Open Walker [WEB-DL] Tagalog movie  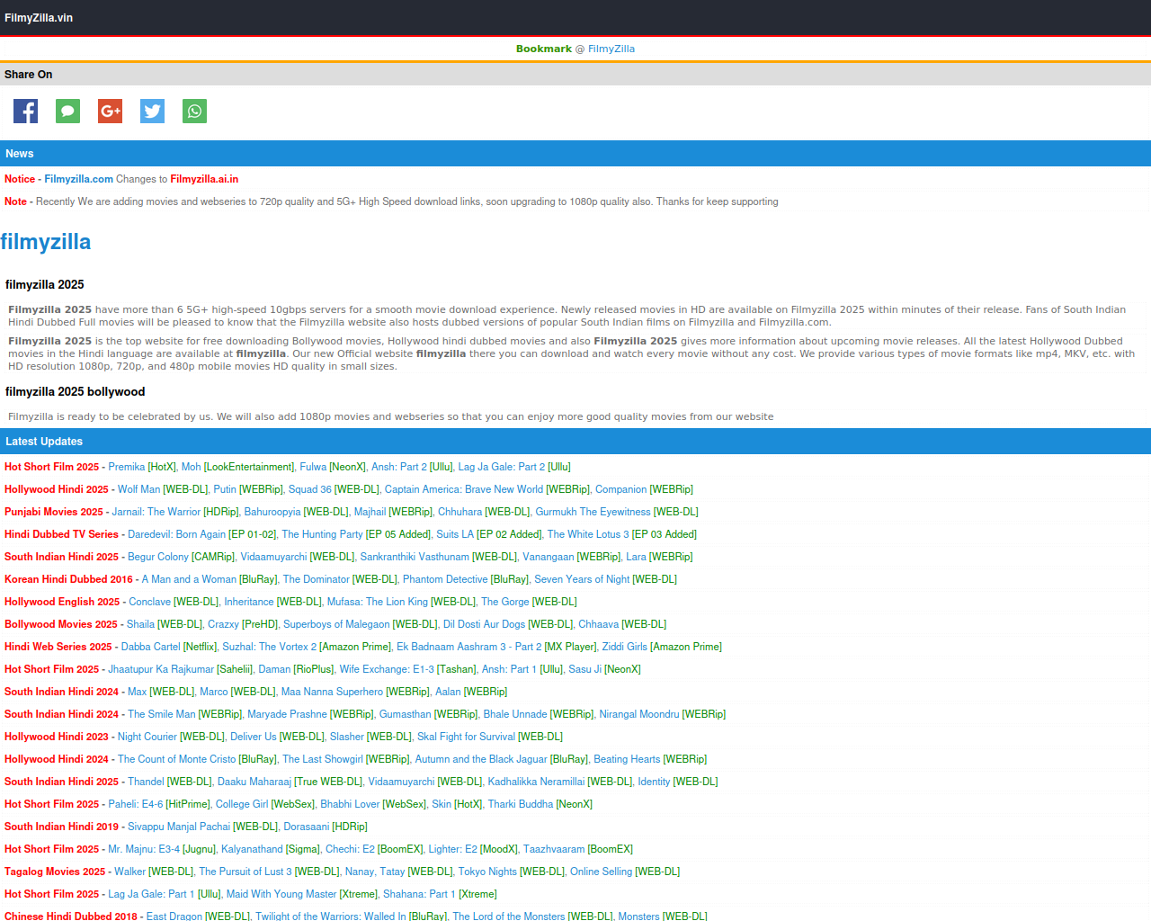[154, 872]
